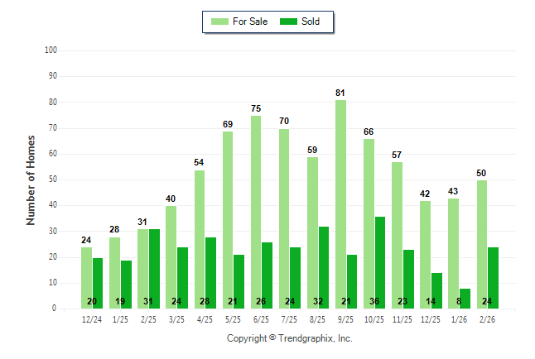Viewport: 535px width, 359px height.
Task: Click the 6/25 For Sale bar showing 75
Action: pyautogui.click(x=256, y=212)
